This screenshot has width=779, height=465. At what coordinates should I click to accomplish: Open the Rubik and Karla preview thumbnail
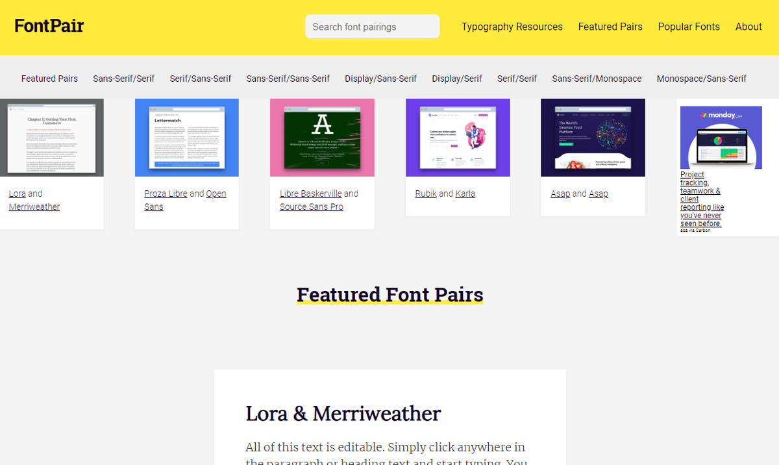(458, 137)
